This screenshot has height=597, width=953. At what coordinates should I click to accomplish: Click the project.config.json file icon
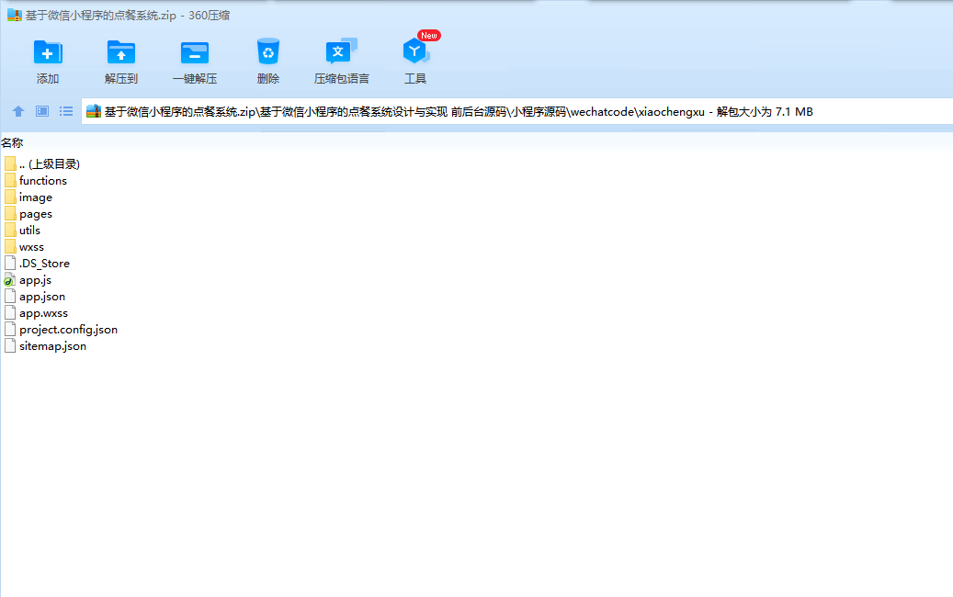pos(10,329)
